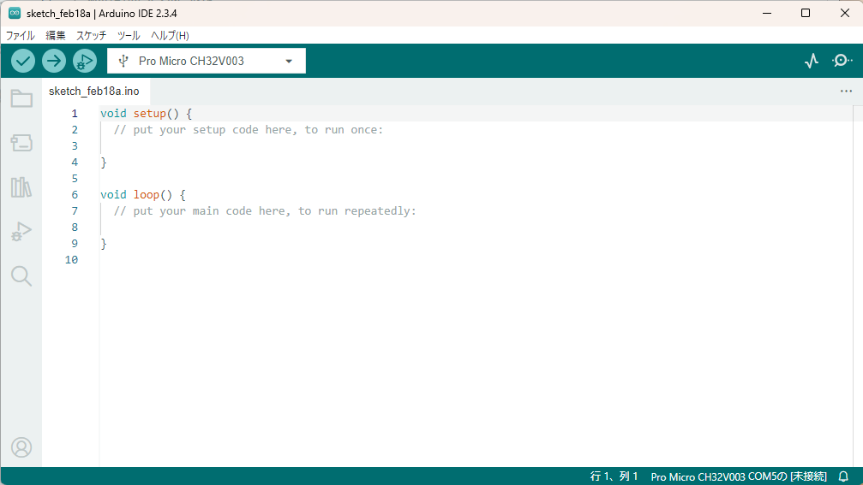Image resolution: width=863 pixels, height=485 pixels.
Task: Open the Library Manager sidebar panel
Action: coord(21,187)
